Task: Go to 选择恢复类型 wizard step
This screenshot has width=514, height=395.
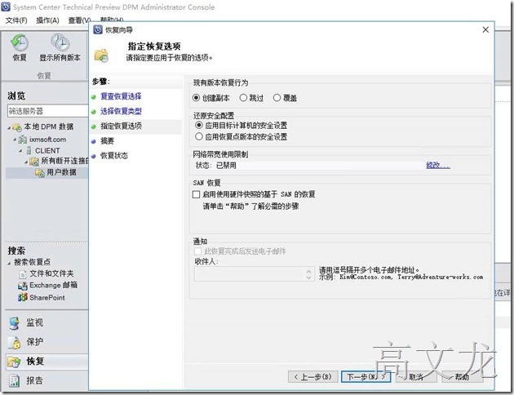Action: click(x=121, y=111)
